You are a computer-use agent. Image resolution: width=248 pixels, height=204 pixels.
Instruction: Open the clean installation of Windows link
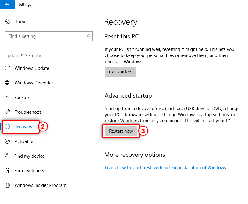[165, 168]
